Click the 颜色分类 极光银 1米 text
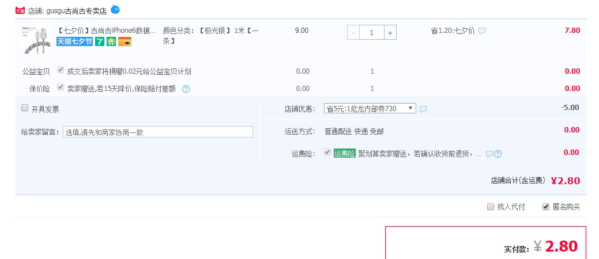Viewport: 599px width, 259px height. 211,36
